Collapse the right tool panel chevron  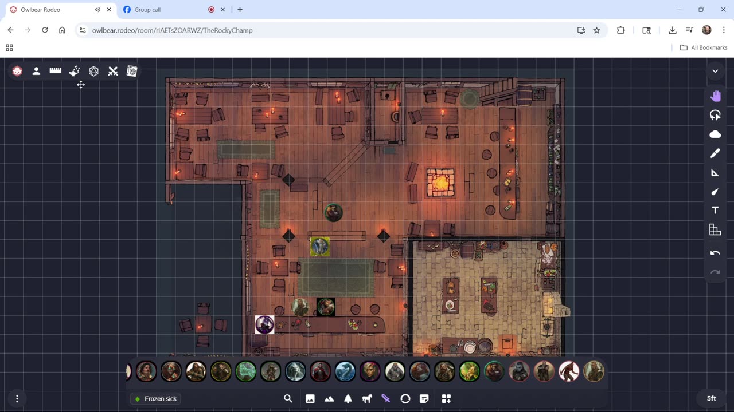click(715, 72)
